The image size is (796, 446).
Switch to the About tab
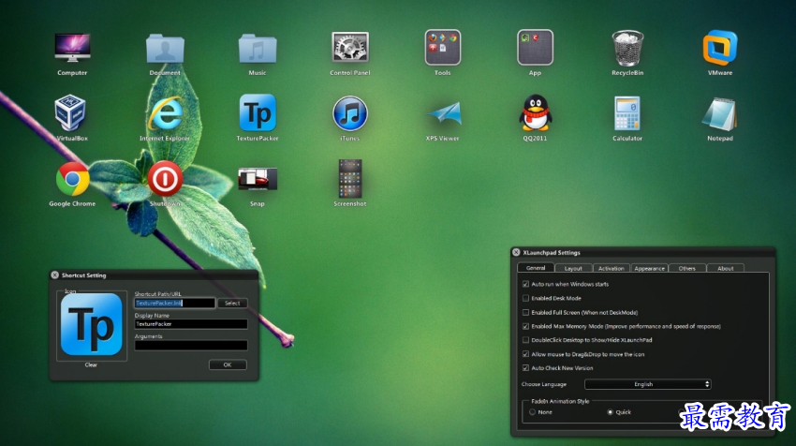click(726, 268)
